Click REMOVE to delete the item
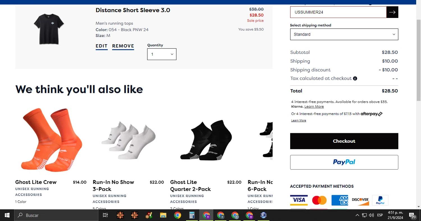This screenshot has width=421, height=221. point(123,46)
